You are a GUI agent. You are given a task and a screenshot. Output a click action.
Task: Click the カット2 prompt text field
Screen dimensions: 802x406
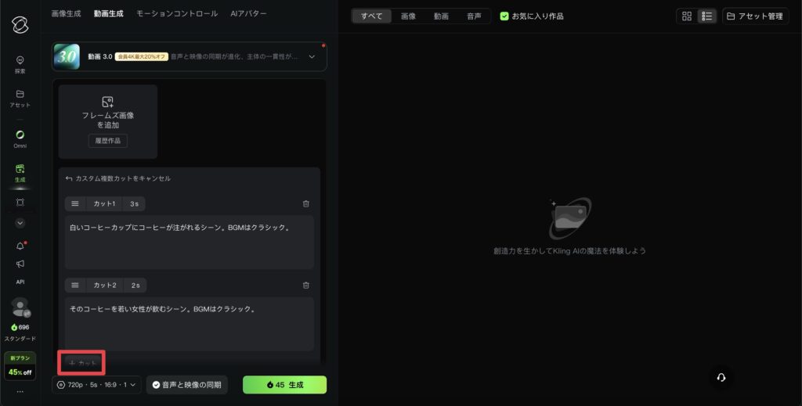coord(189,322)
